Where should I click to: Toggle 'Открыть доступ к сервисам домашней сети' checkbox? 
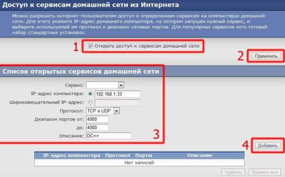pyautogui.click(x=90, y=46)
